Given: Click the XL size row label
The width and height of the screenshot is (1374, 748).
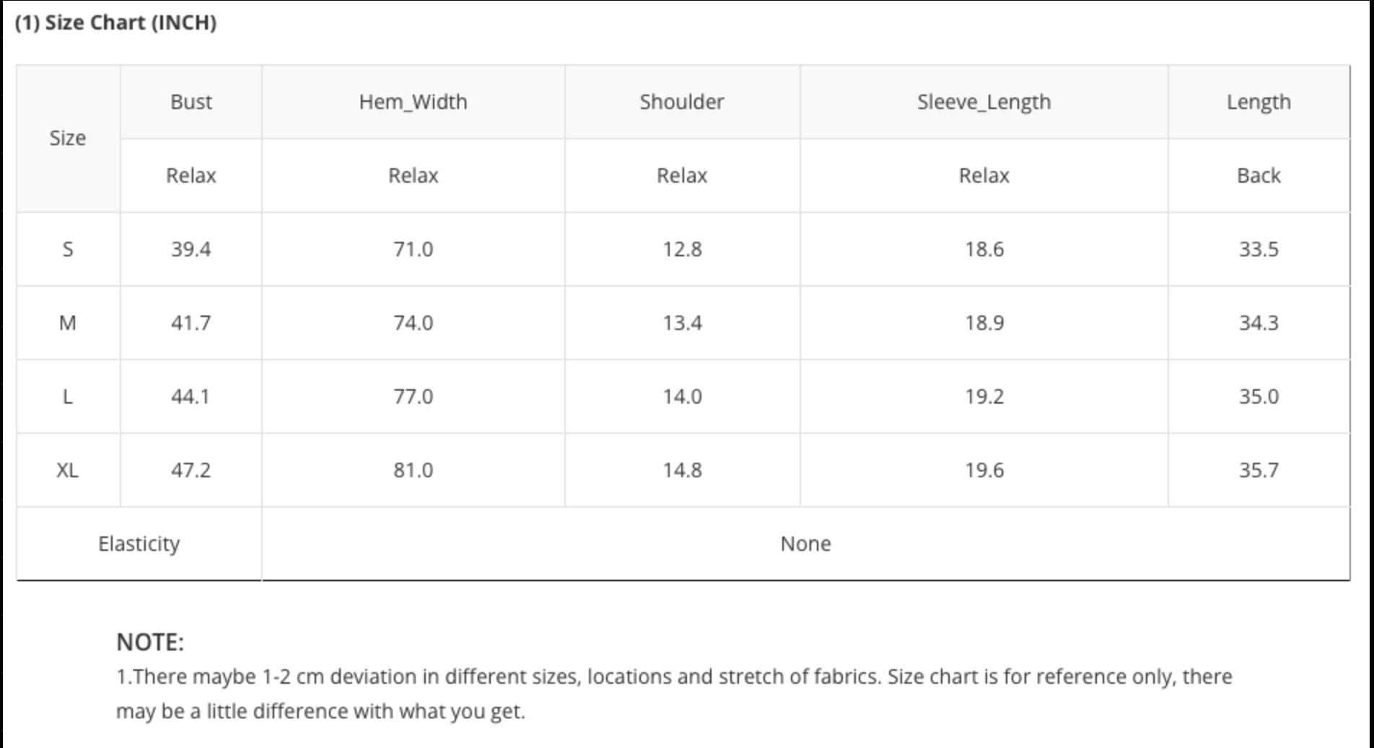Looking at the screenshot, I should [x=68, y=470].
